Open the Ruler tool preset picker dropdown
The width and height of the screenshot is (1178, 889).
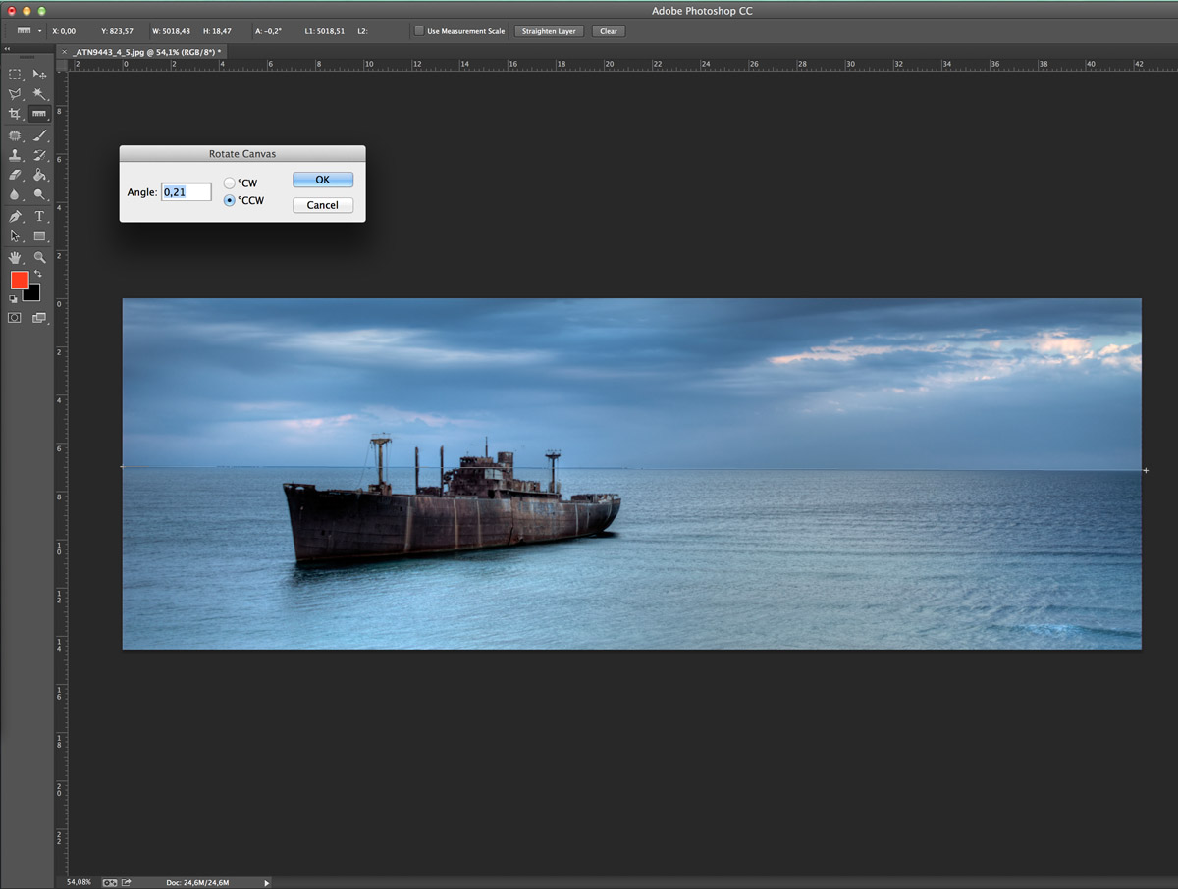pyautogui.click(x=40, y=31)
